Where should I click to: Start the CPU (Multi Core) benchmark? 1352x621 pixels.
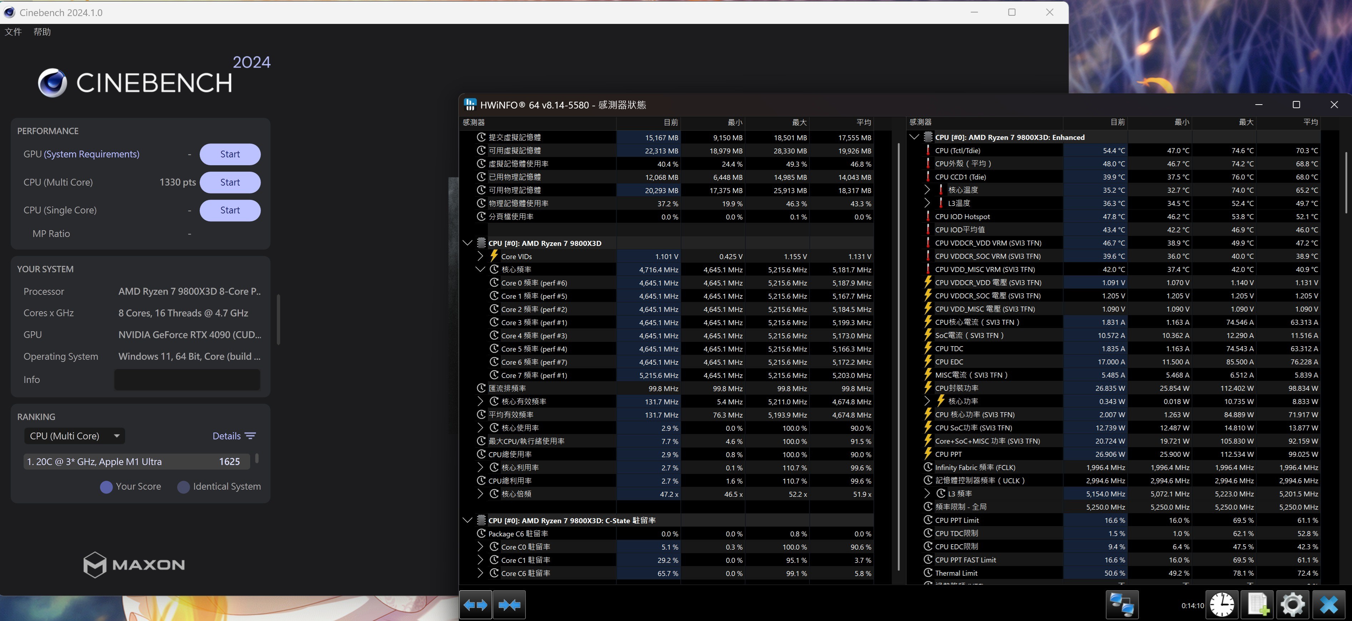click(x=230, y=182)
